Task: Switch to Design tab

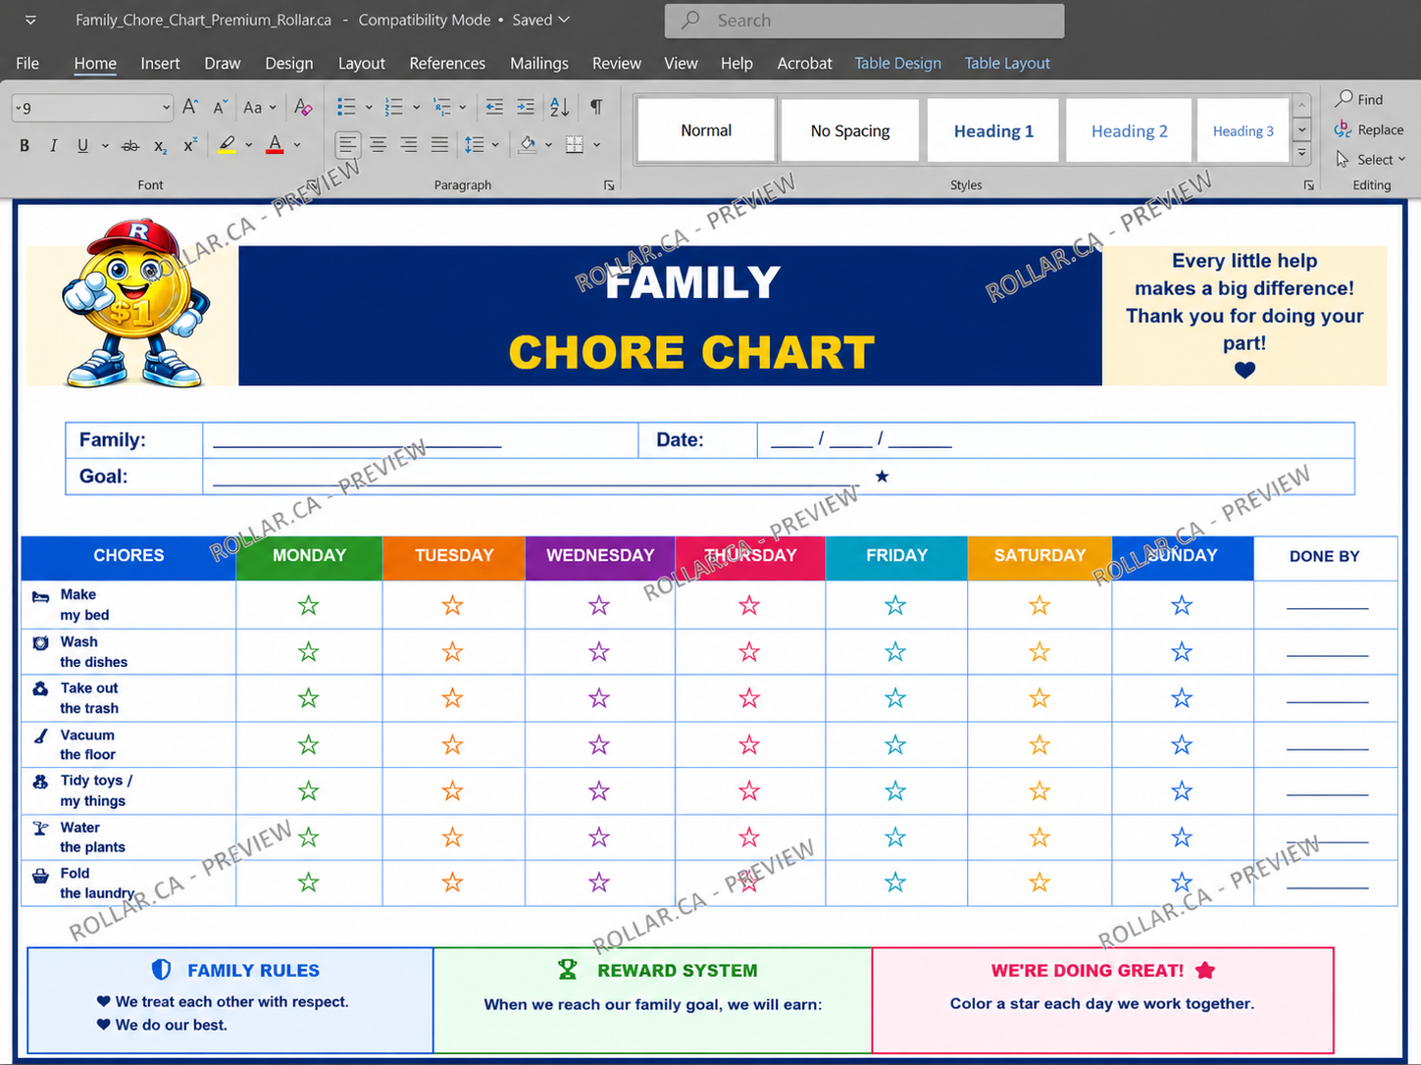Action: (289, 63)
